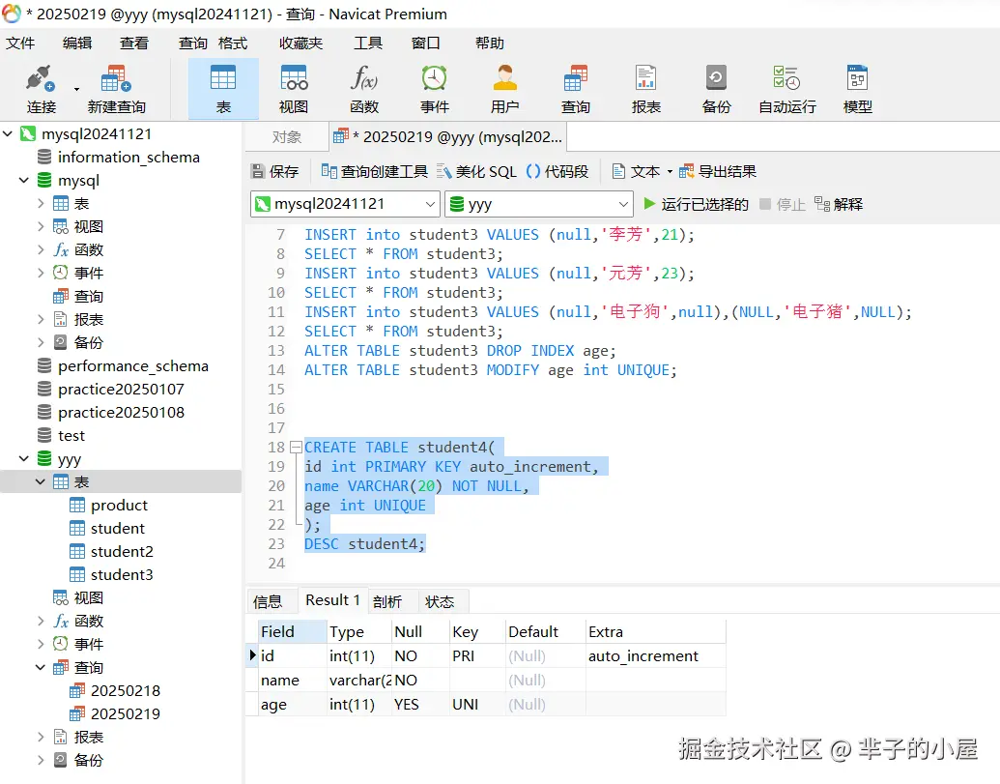Open the 查询 queries toolbar icon
This screenshot has height=784, width=1000.
[x=575, y=89]
